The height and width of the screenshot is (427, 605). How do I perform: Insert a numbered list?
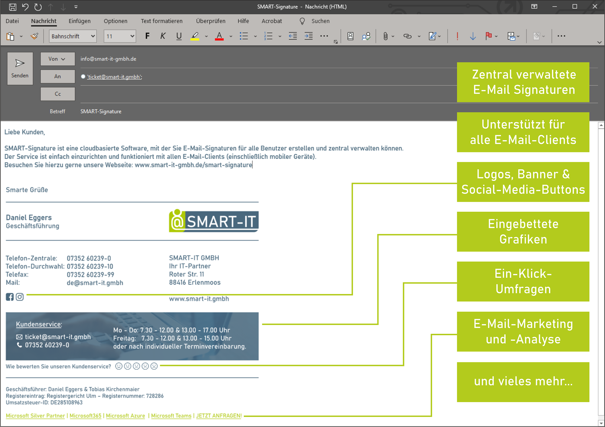(x=268, y=36)
